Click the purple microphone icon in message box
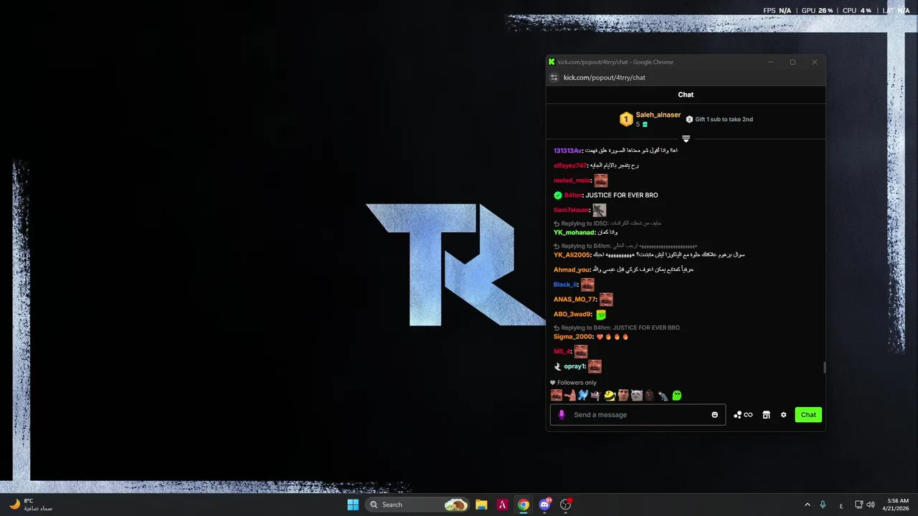The width and height of the screenshot is (918, 516). (562, 415)
